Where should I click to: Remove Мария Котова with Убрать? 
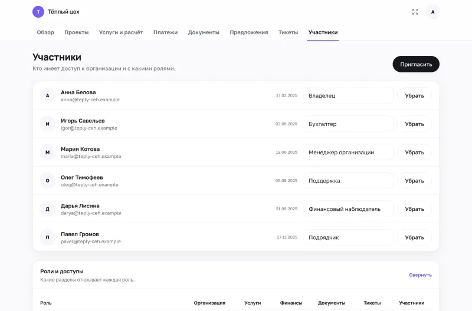click(x=414, y=153)
